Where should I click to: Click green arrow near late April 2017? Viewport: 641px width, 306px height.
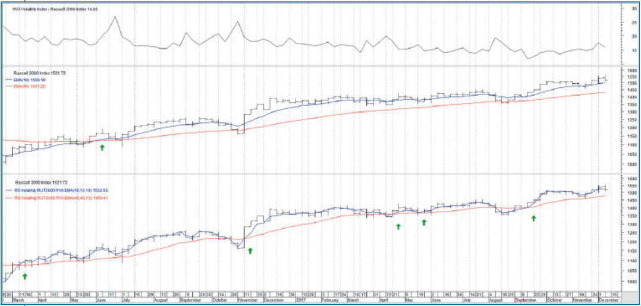coord(398,226)
